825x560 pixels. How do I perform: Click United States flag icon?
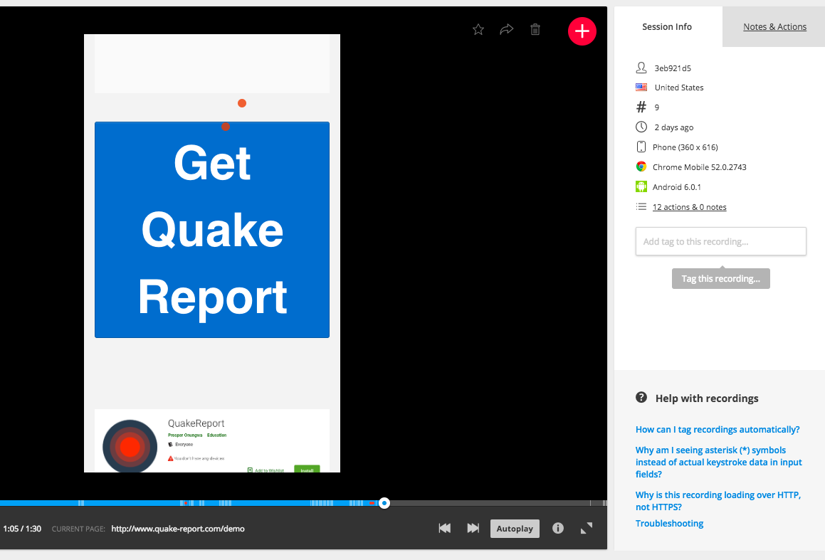[641, 88]
